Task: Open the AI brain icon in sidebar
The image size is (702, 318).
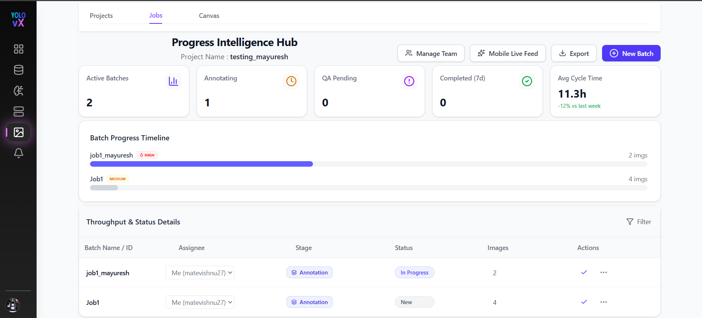Action: point(19,91)
